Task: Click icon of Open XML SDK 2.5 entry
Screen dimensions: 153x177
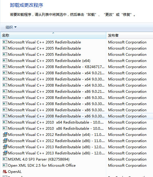Action: (5, 165)
